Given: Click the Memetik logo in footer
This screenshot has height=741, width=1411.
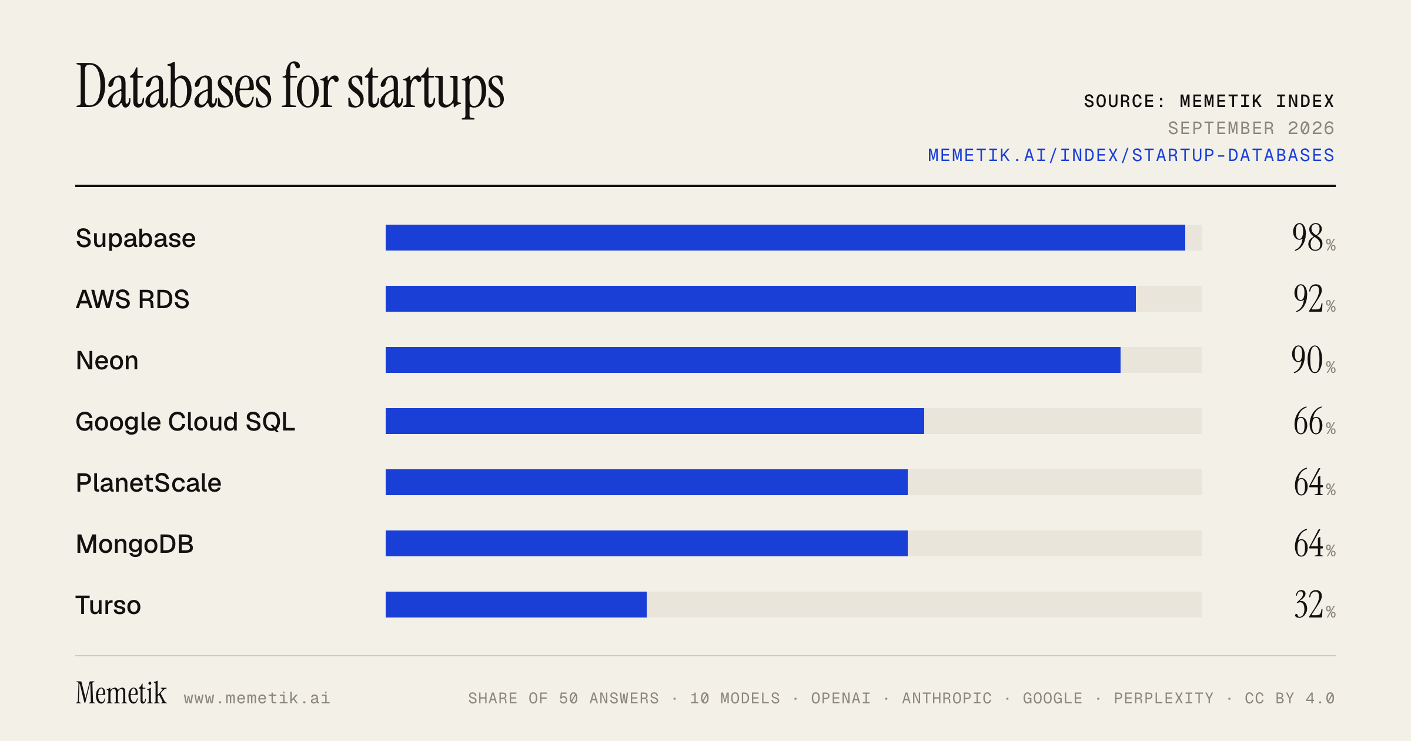Looking at the screenshot, I should tap(121, 693).
